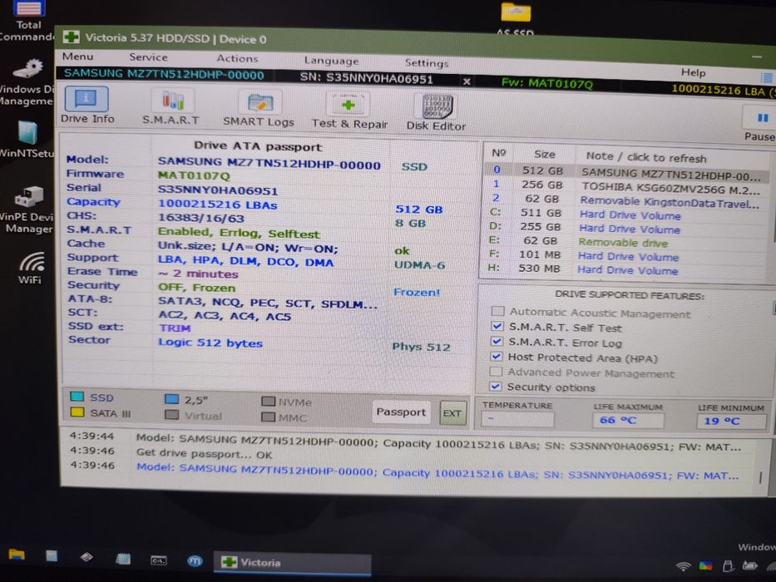Image resolution: width=776 pixels, height=582 pixels.
Task: Select drive 0 SAMSUNG 512 GB row
Action: (x=626, y=172)
